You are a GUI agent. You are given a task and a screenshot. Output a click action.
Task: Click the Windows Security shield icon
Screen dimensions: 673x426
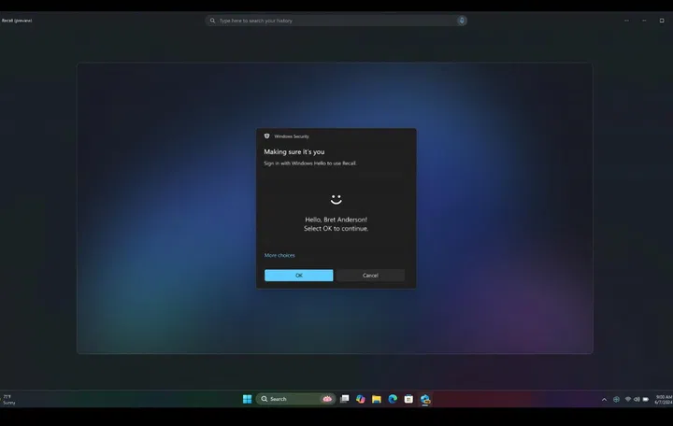pos(267,136)
